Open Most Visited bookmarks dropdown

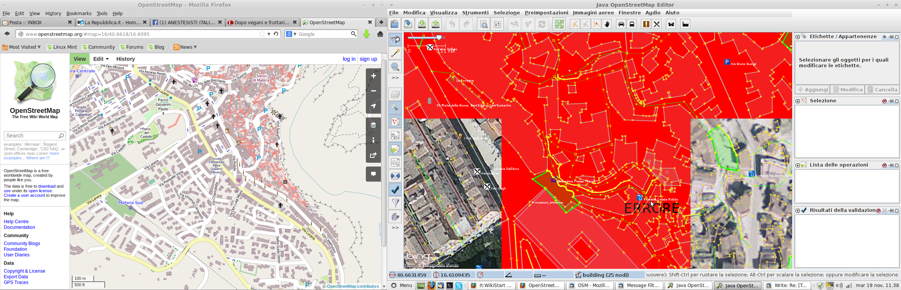pos(22,47)
